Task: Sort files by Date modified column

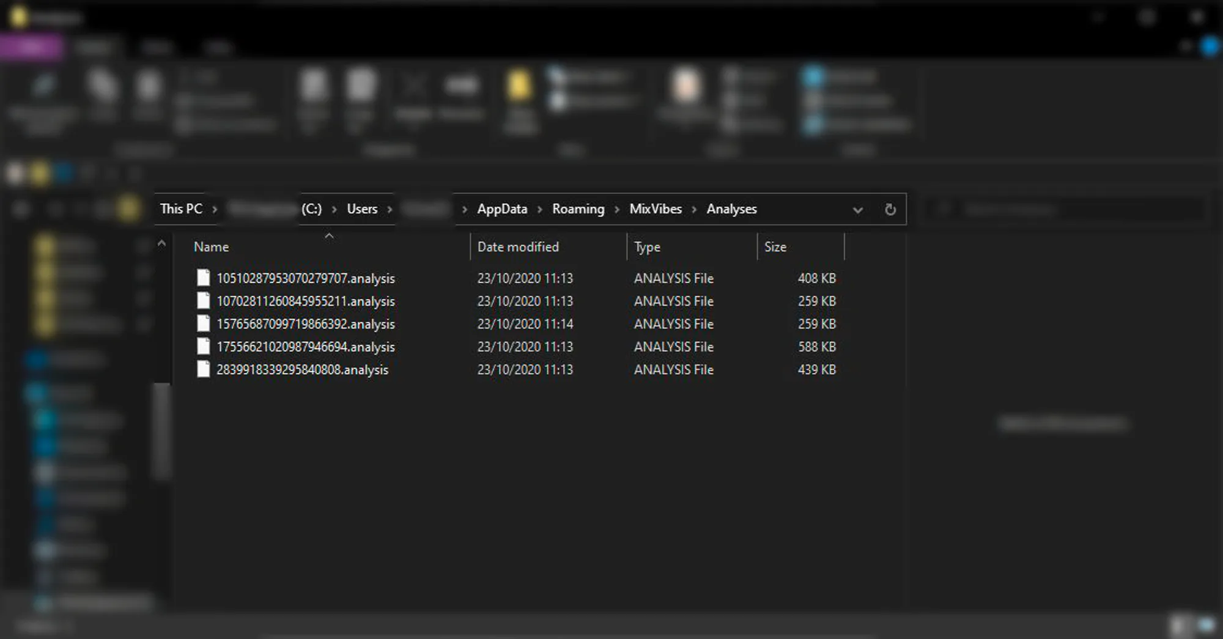Action: [x=517, y=247]
